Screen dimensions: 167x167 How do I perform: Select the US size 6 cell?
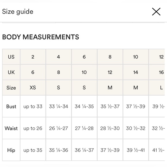click(x=84, y=57)
